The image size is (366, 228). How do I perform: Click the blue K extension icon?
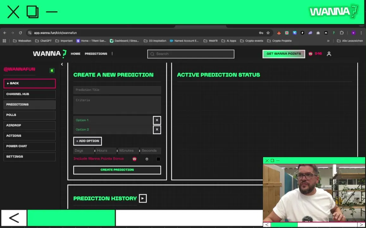pos(295,33)
